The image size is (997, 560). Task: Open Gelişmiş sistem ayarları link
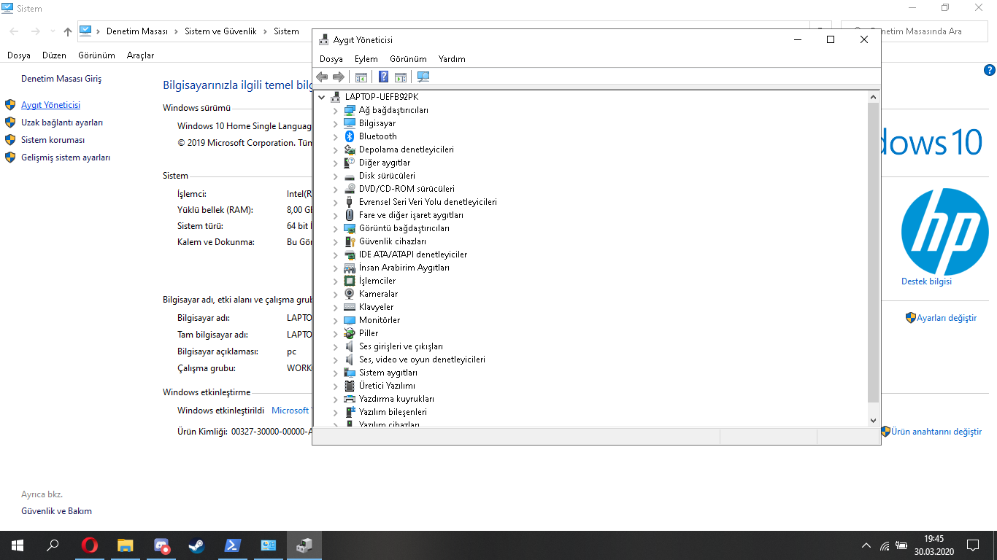pyautogui.click(x=66, y=157)
